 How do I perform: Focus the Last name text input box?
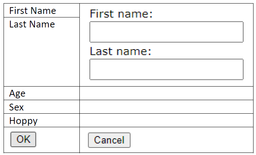[166, 69]
